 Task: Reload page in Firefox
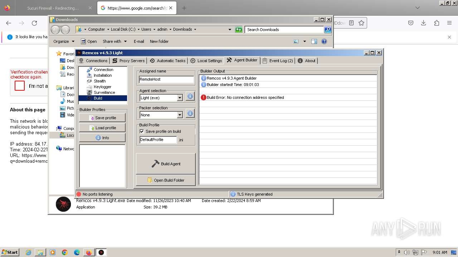pos(34,23)
